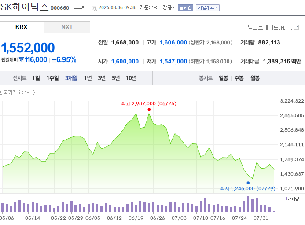
Task: Click the purple 거래량 legend marker
Action: click(x=286, y=199)
